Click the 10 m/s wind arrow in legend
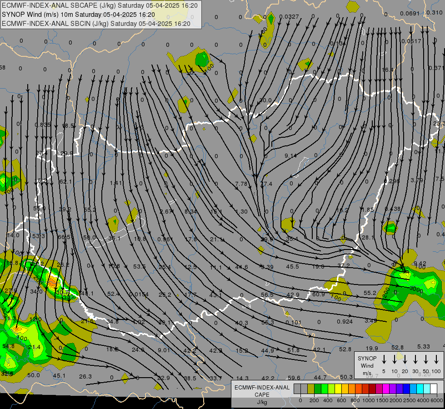The image size is (445, 409). (x=394, y=359)
